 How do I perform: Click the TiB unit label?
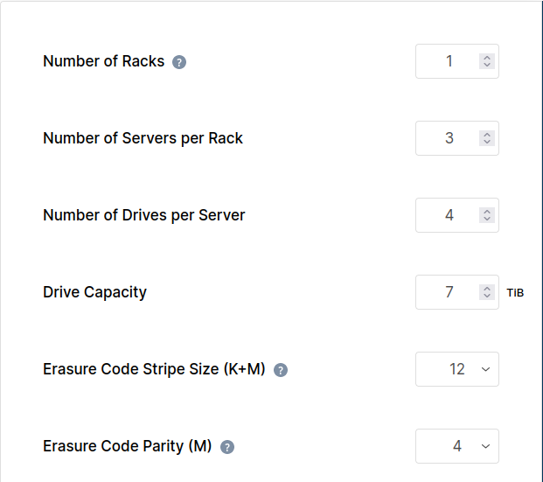515,293
